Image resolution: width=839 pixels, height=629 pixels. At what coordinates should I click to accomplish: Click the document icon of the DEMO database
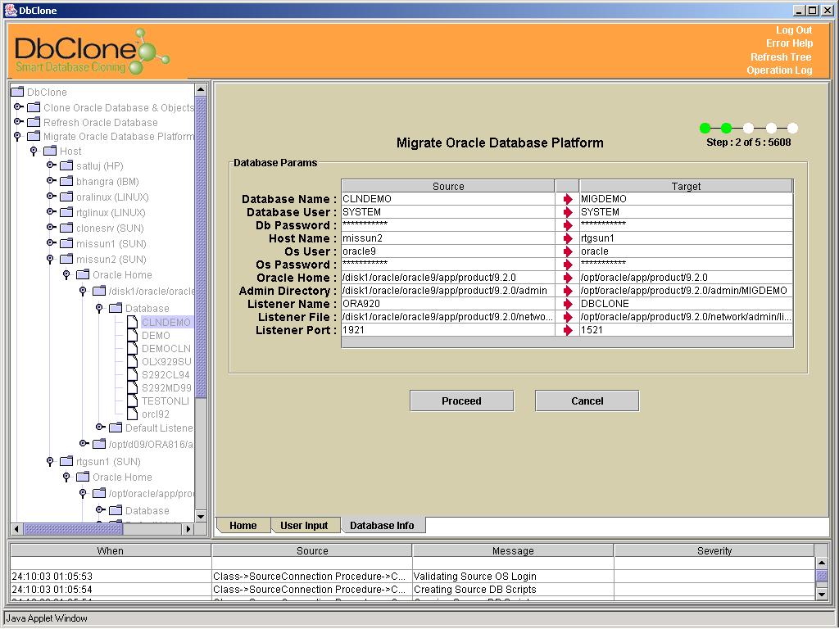pyautogui.click(x=132, y=335)
